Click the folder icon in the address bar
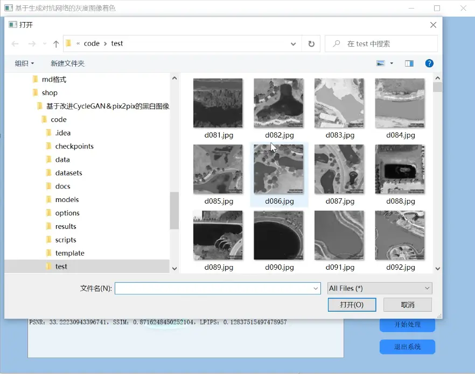The width and height of the screenshot is (475, 374). coord(69,44)
